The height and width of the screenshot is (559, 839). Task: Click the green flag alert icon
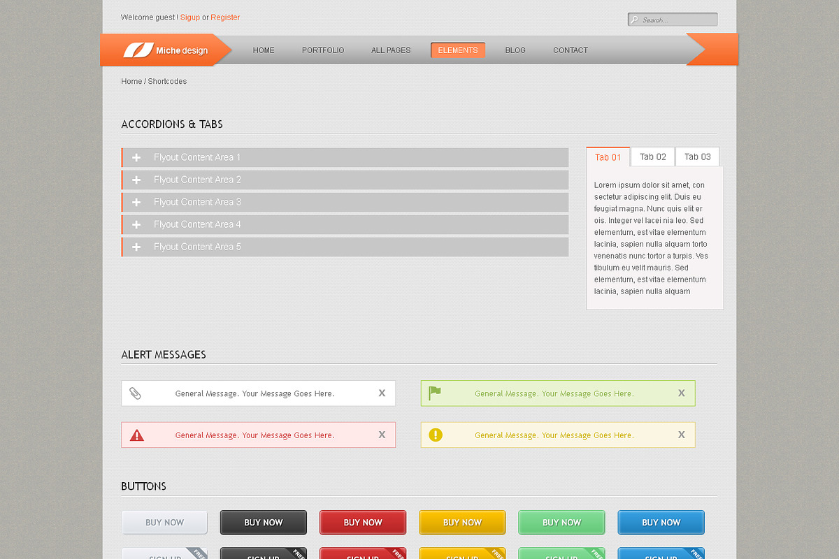(435, 393)
